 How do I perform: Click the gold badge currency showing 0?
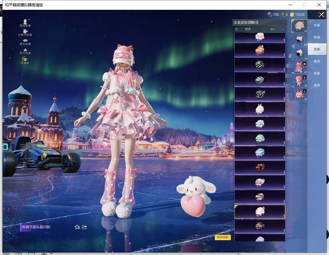pyautogui.click(x=283, y=15)
